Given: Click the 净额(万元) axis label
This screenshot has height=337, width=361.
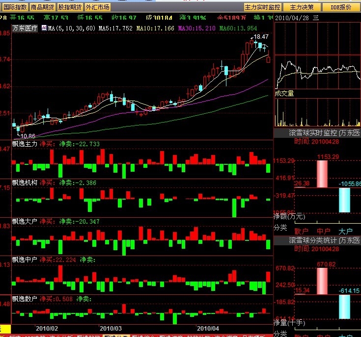Looking at the screenshot, I should coord(289,216).
